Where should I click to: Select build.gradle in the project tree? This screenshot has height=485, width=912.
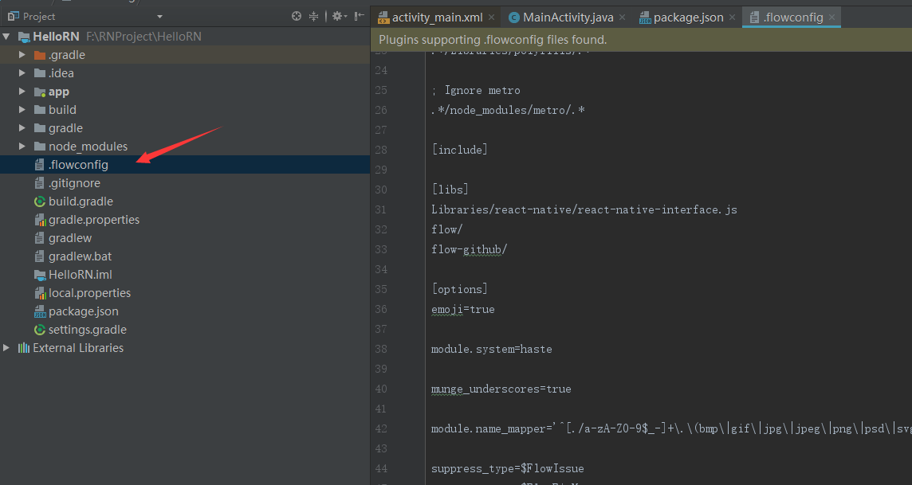(x=81, y=201)
